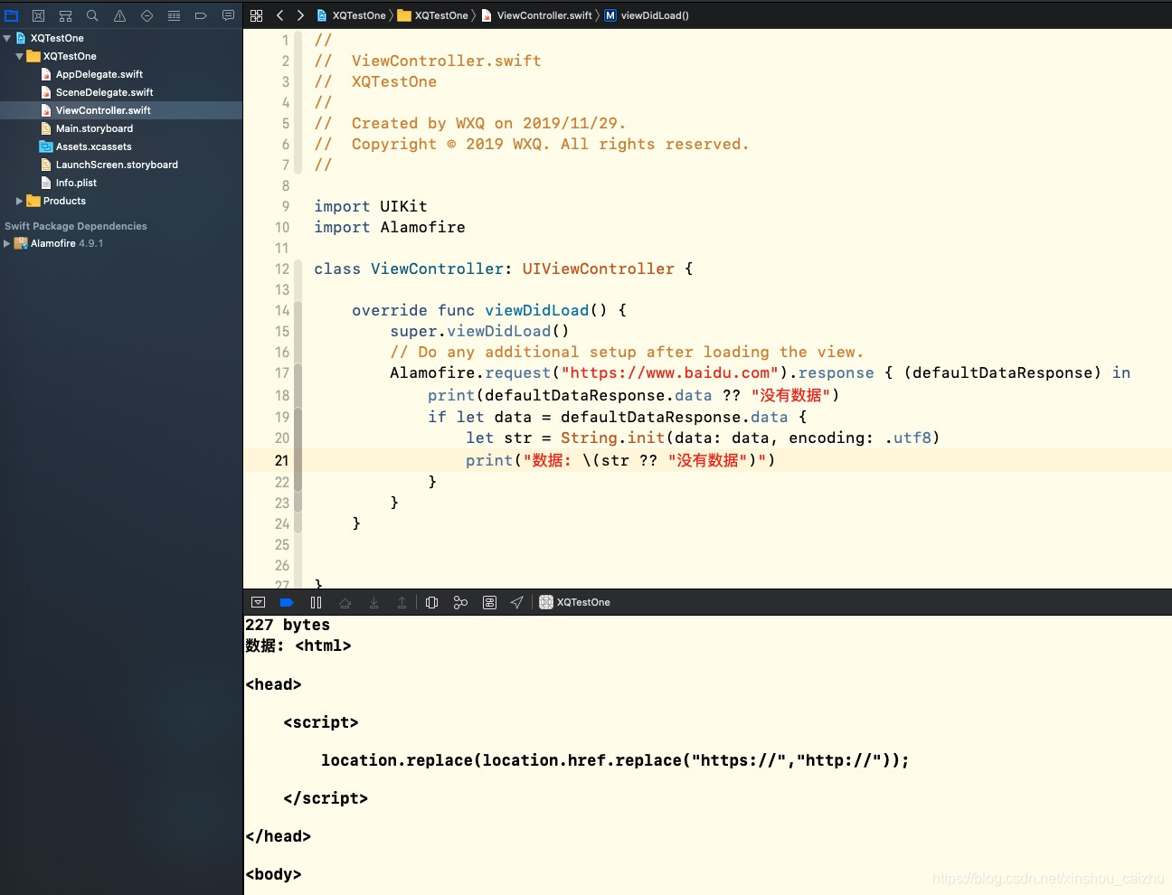Click ViewController.swift in jump bar
Viewport: 1172px width, 895px height.
coord(537,15)
